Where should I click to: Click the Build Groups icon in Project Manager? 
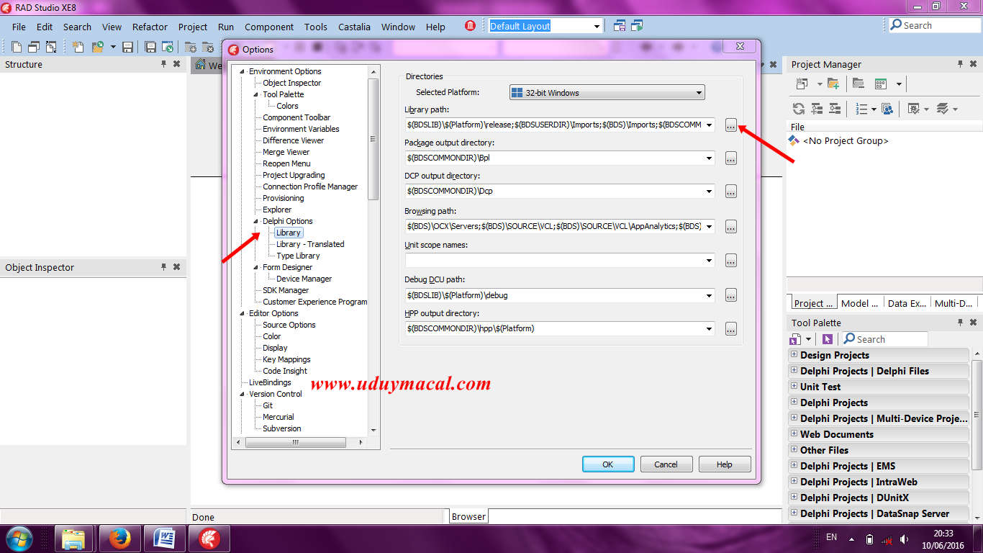pyautogui.click(x=887, y=109)
